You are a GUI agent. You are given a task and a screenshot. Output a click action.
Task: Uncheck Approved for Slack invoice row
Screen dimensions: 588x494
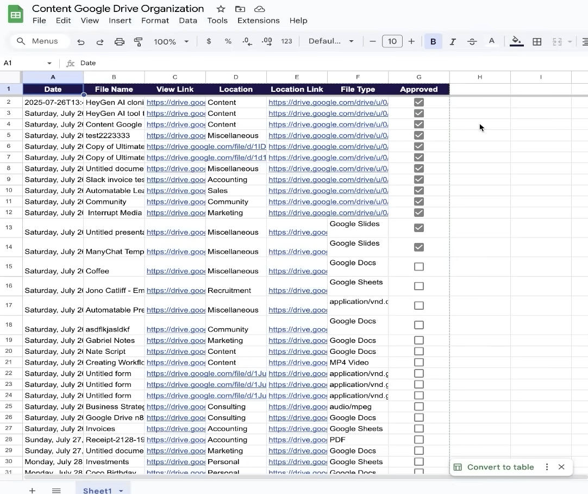click(x=419, y=179)
